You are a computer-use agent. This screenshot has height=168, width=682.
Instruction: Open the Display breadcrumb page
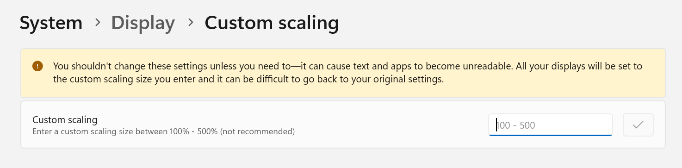tap(143, 23)
